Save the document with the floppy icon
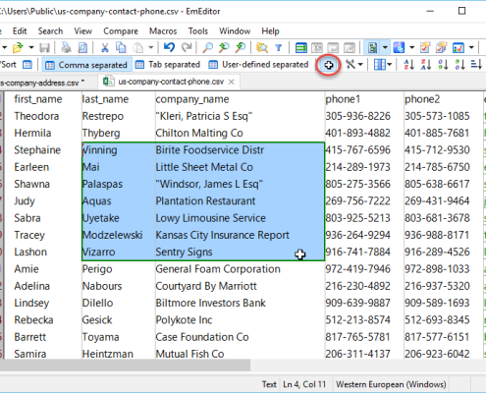486x393 pixels. [x=44, y=48]
